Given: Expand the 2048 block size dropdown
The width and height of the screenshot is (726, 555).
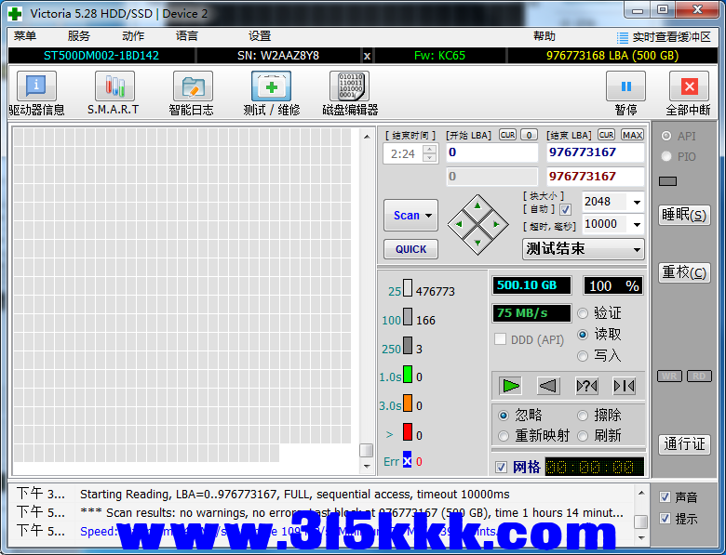Looking at the screenshot, I should click(637, 202).
